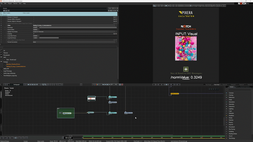Click the Framerate slider bar
Image resolution: width=253 pixels, height=142 pixels.
click(78, 28)
